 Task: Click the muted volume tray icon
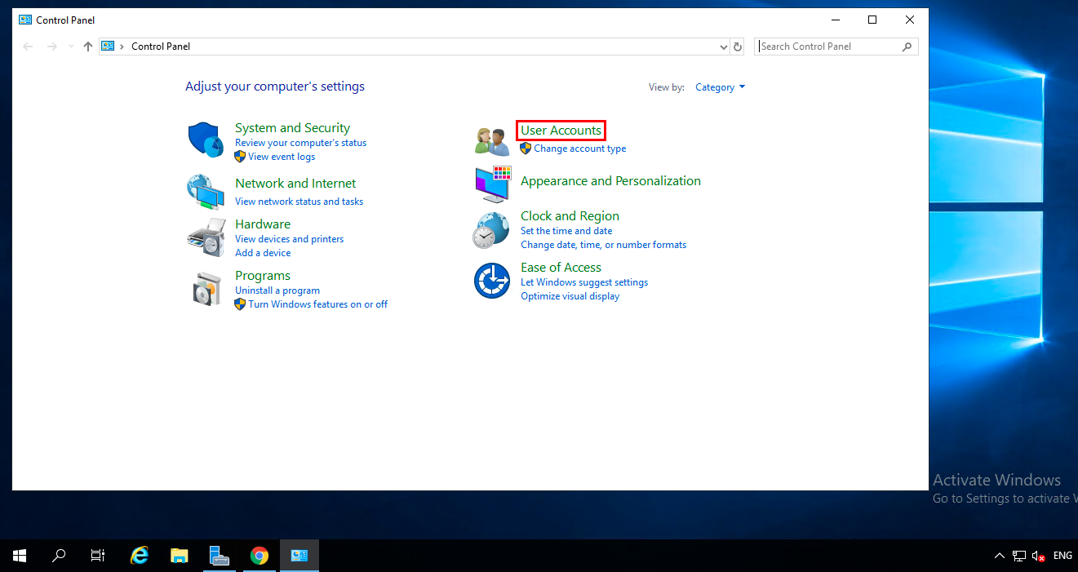point(1039,556)
